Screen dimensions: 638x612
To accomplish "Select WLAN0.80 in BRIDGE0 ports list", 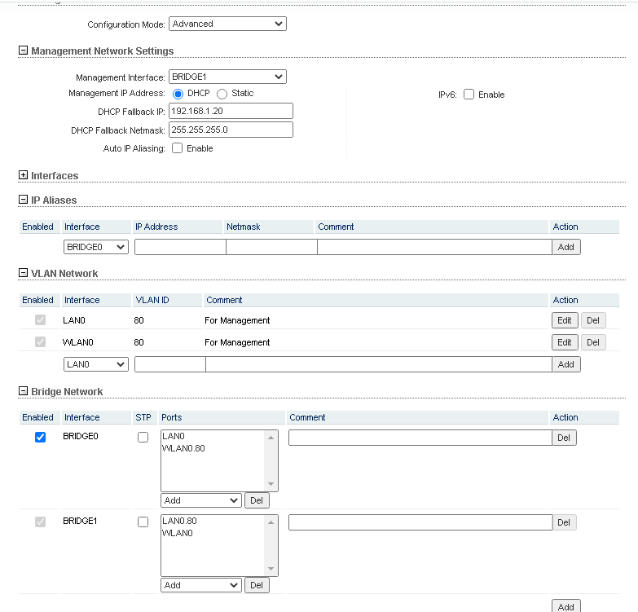I will pos(184,448).
